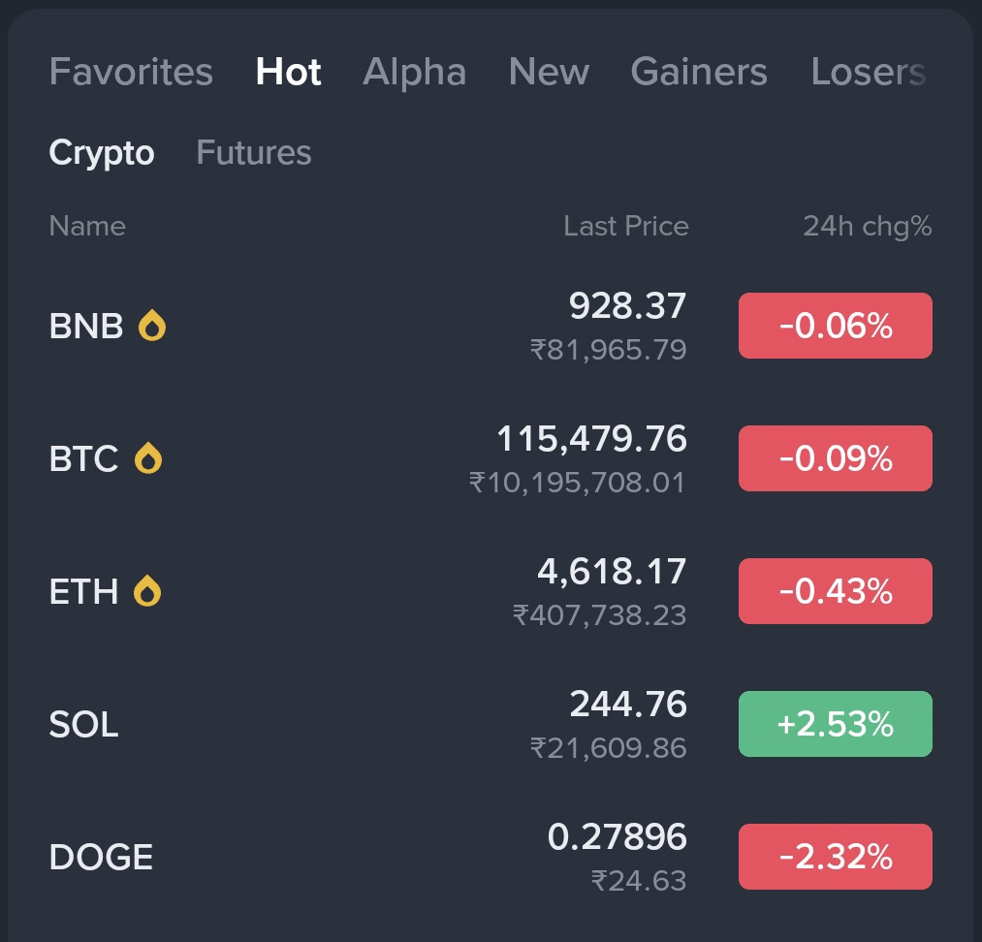Select the New tab
Viewport: 982px width, 942px height.
click(549, 72)
